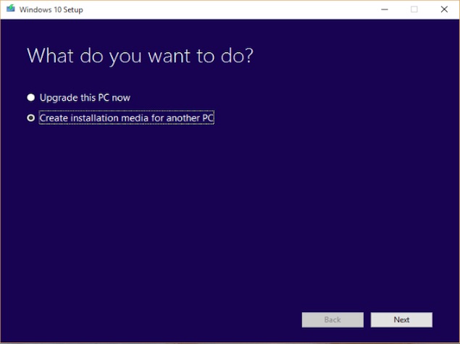Click the 'Windows 10 Setup' title text
Image resolution: width=460 pixels, height=344 pixels.
click(x=51, y=9)
